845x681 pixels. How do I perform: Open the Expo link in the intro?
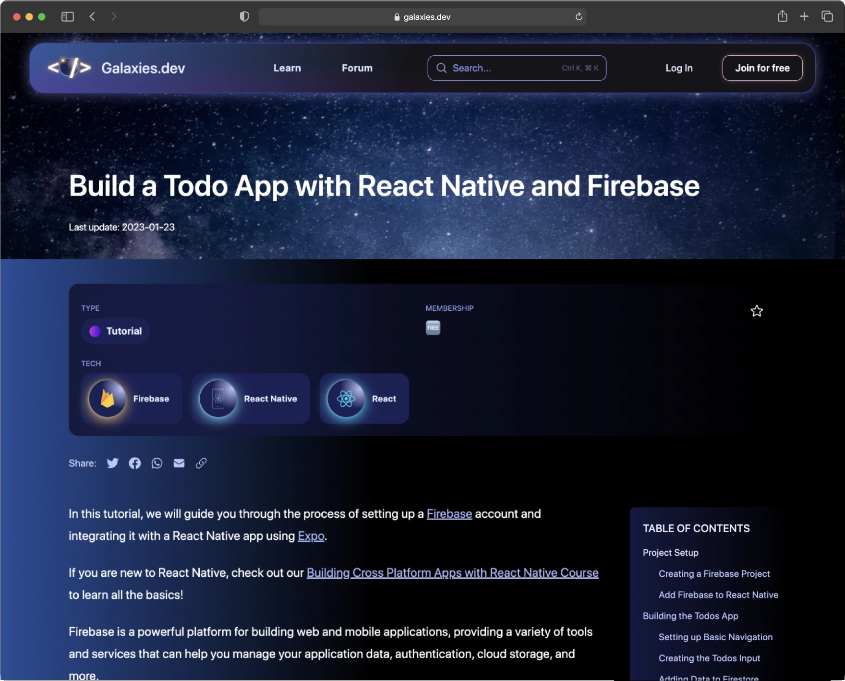click(310, 536)
